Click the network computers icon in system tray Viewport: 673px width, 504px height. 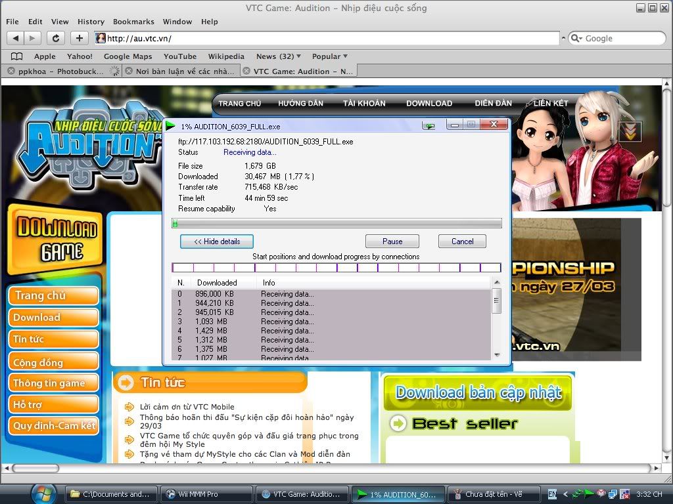pos(613,494)
